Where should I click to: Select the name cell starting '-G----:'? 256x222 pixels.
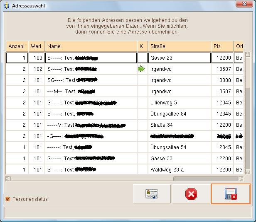[x=91, y=136]
